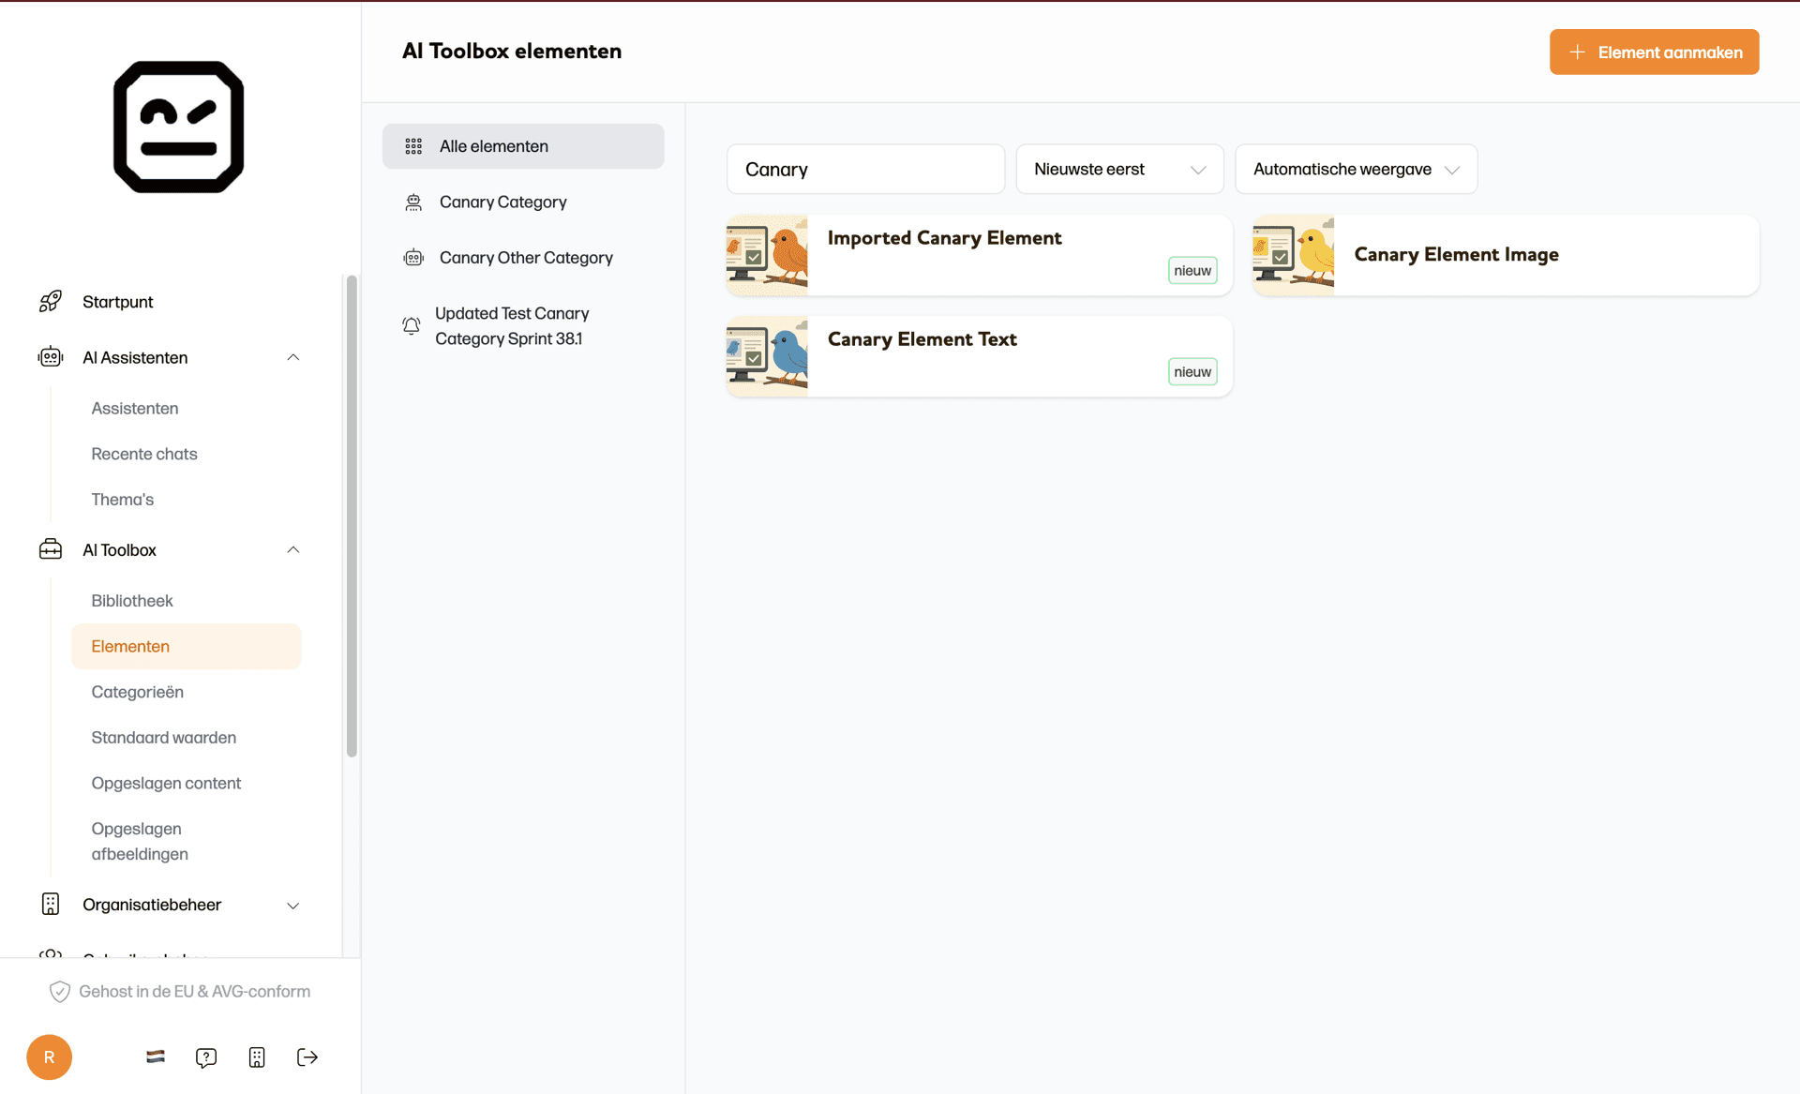Click the rocket Startpunt icon
Image resolution: width=1800 pixels, height=1094 pixels.
click(51, 301)
